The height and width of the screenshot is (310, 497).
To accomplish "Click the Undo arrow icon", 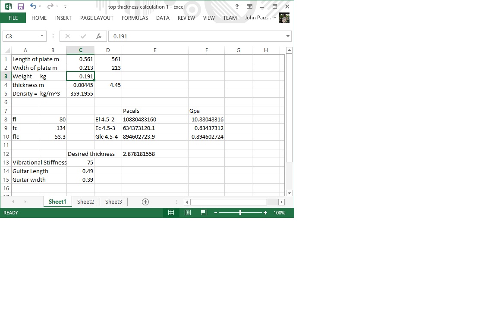I will (33, 6).
